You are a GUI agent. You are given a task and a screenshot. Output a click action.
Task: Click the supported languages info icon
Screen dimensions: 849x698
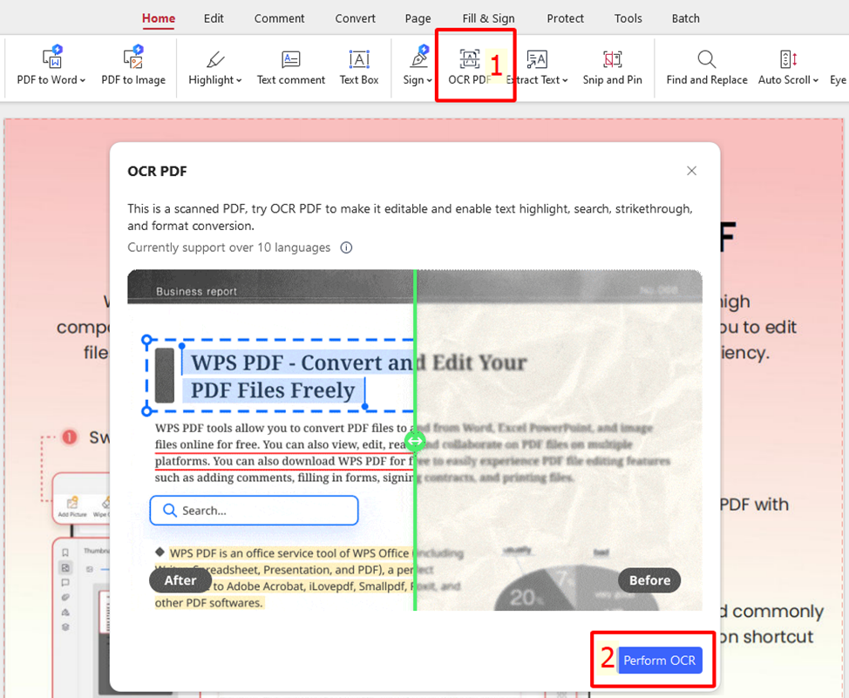pos(346,247)
